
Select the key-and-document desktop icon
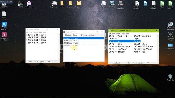point(54,4)
